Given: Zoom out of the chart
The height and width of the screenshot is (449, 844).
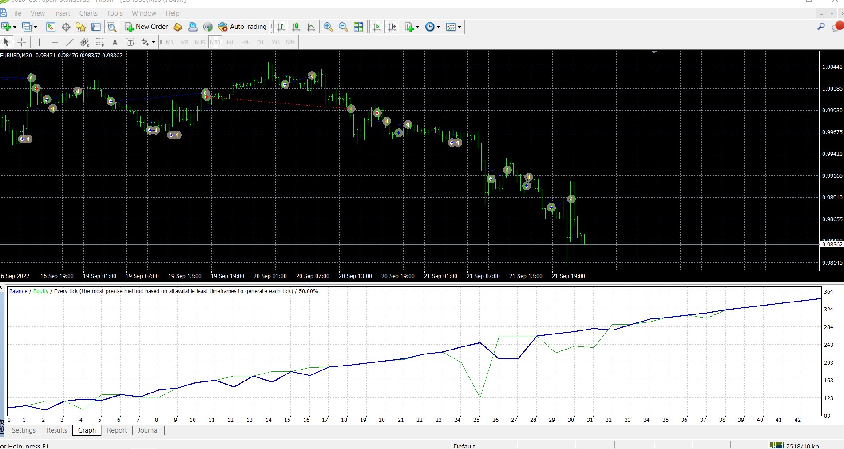Looking at the screenshot, I should click(x=343, y=27).
